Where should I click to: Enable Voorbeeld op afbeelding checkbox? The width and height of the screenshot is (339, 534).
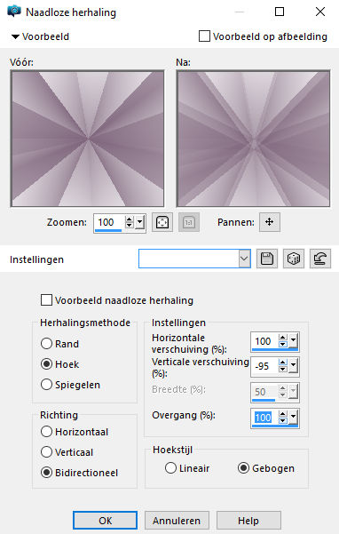(x=204, y=36)
